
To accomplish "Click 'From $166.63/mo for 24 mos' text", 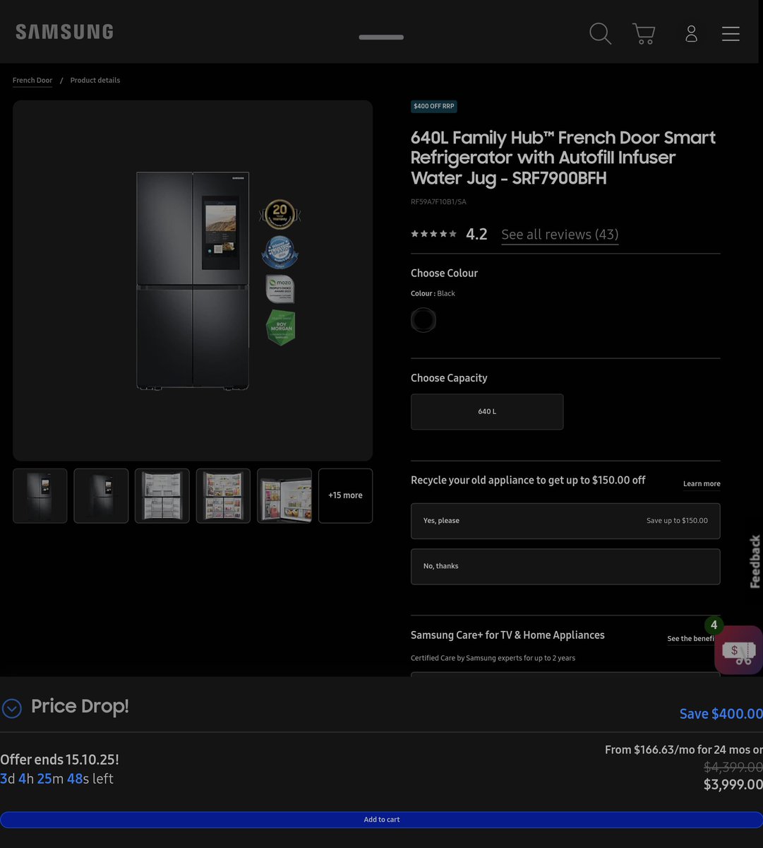I will [678, 750].
